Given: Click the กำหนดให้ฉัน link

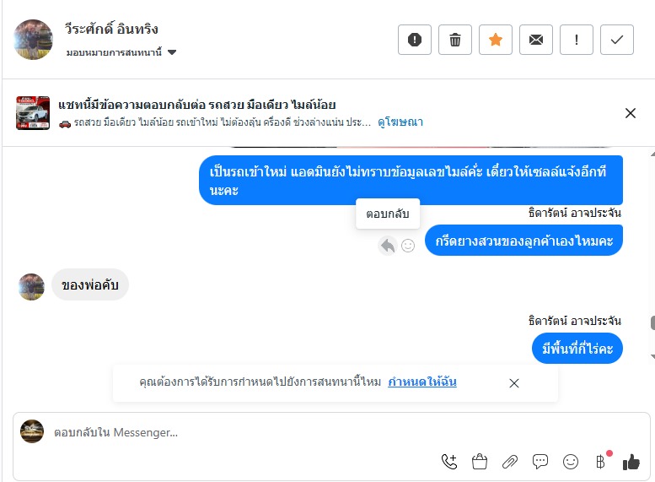Looking at the screenshot, I should click(422, 382).
